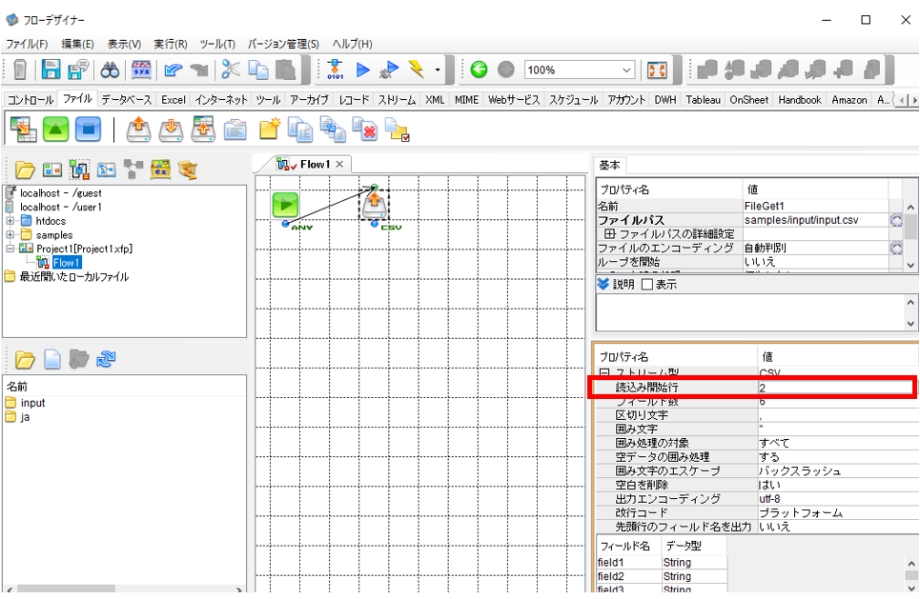
Task: Click the green Start component on the canvas
Action: pos(285,205)
